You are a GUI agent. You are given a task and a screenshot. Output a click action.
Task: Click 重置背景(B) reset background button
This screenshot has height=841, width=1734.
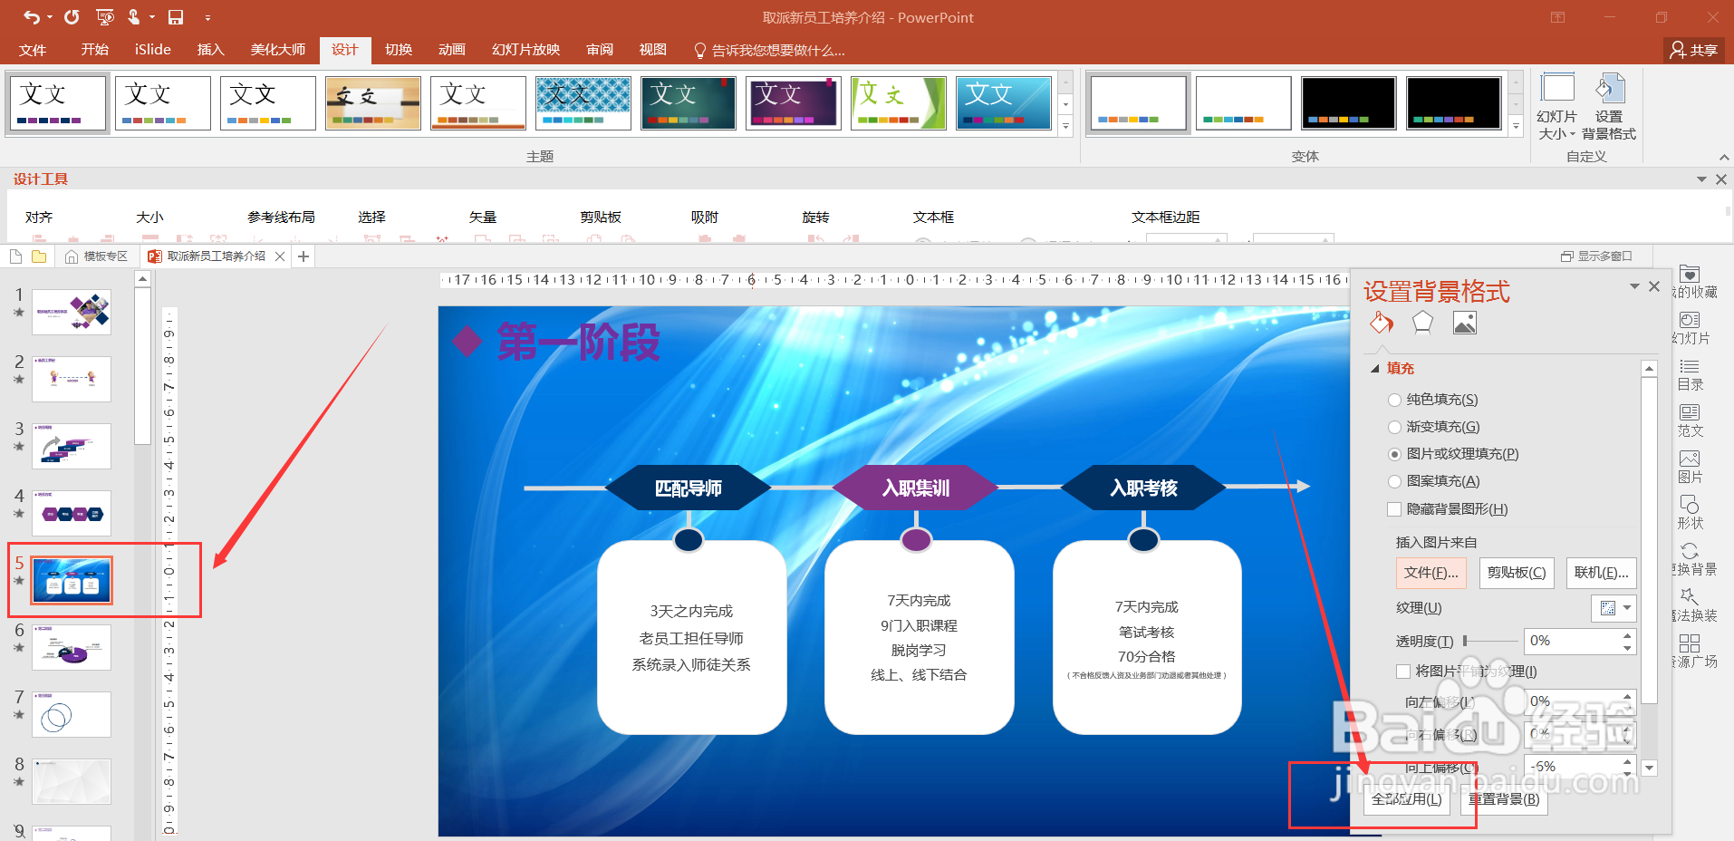[1504, 799]
